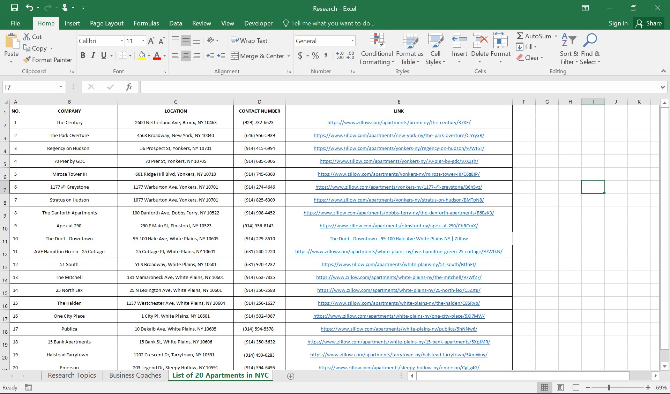Click the Undo arrow icon
670x394 pixels.
(x=30, y=8)
